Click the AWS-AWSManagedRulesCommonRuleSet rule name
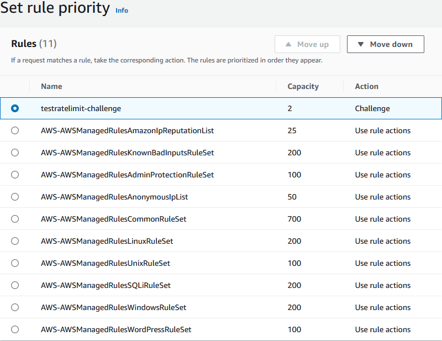The image size is (442, 341). [x=113, y=219]
